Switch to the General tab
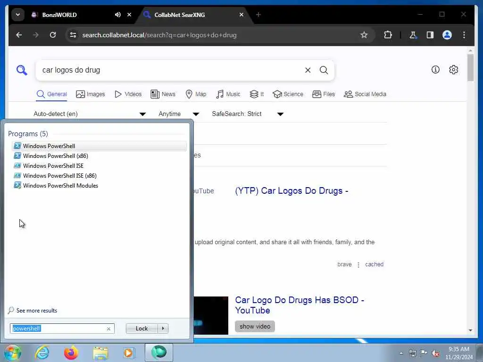Screen dimensions: 483x362 [51, 94]
